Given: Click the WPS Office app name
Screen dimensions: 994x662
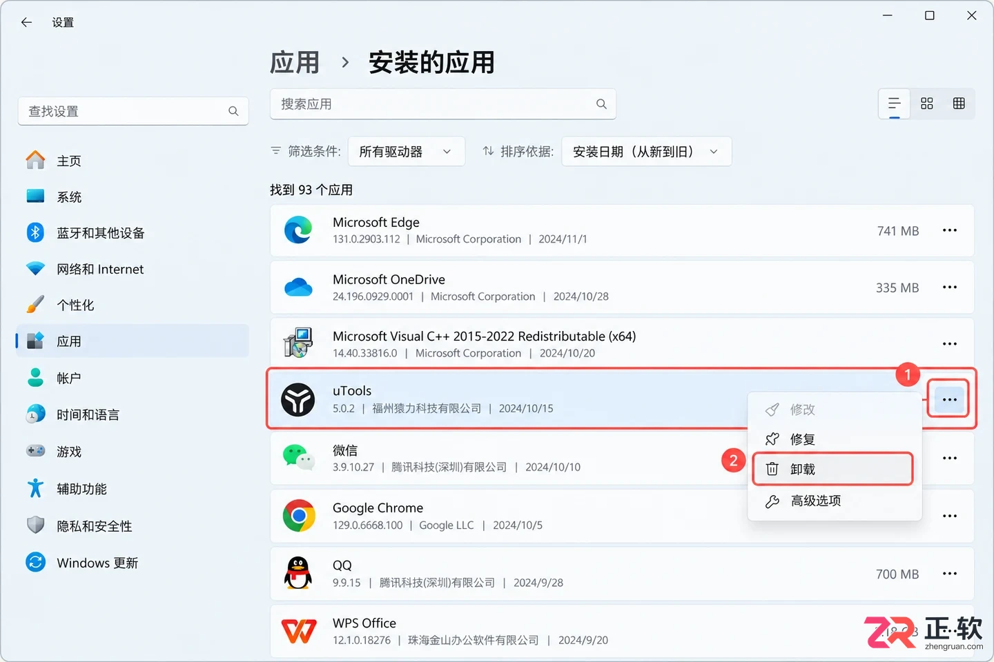Looking at the screenshot, I should [x=364, y=623].
